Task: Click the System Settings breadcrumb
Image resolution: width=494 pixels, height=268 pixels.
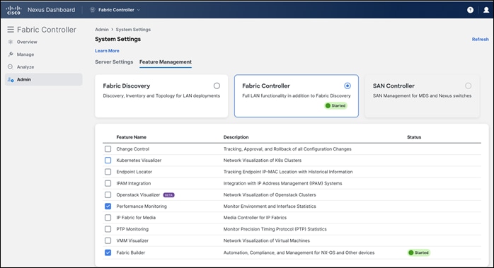Action: click(x=133, y=30)
